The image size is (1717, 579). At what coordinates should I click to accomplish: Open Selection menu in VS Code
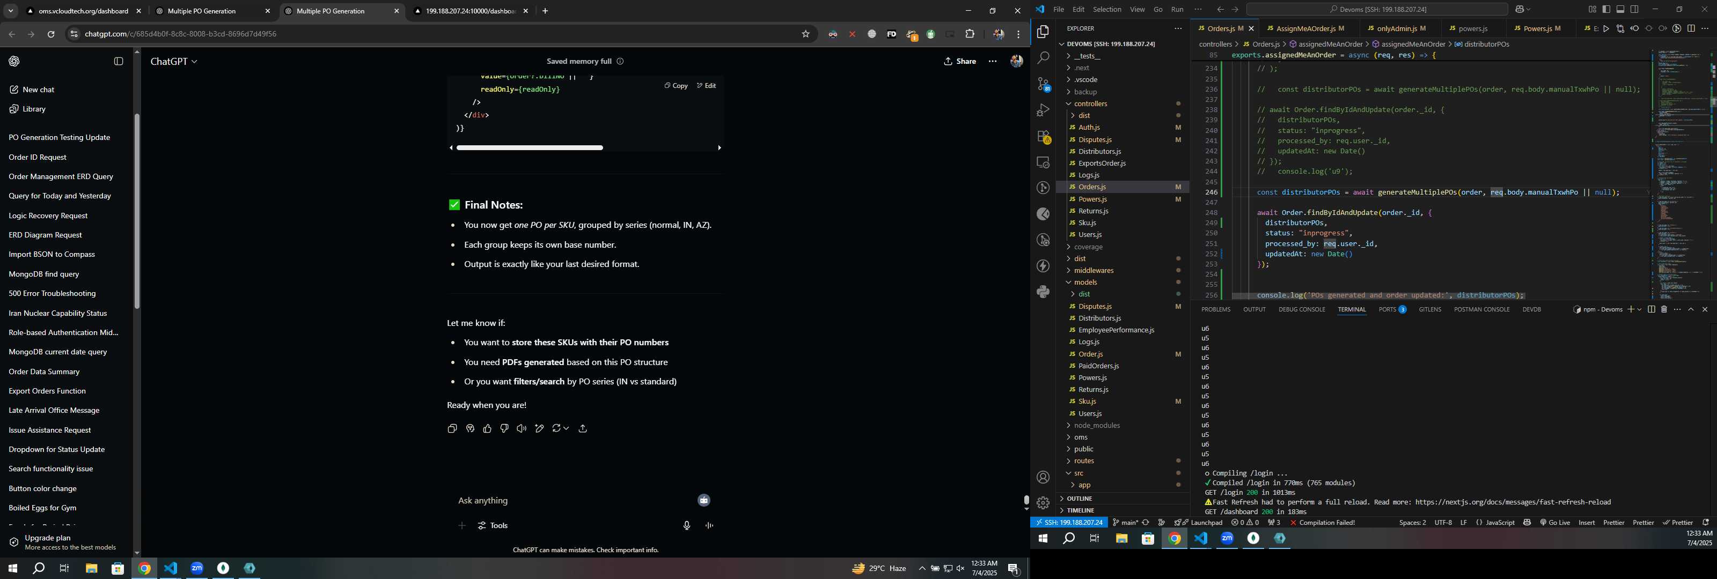[1107, 9]
